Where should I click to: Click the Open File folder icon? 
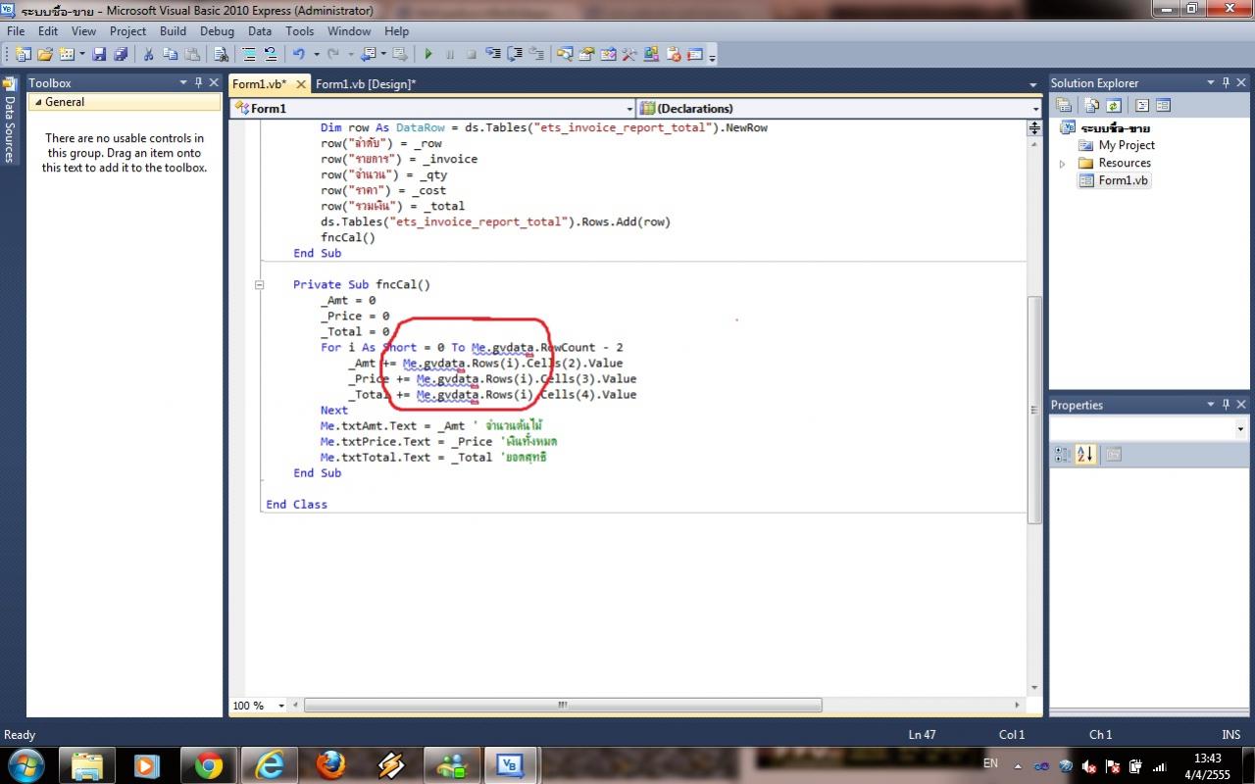(45, 55)
